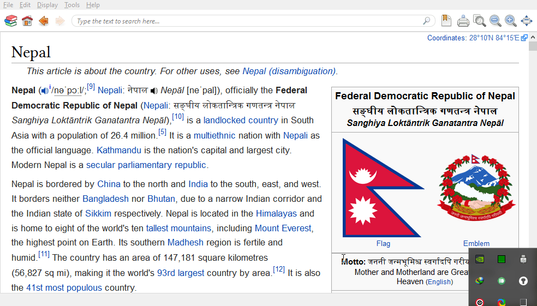Follow the landlocked country link
This screenshot has height=306, width=537.
pyautogui.click(x=241, y=121)
